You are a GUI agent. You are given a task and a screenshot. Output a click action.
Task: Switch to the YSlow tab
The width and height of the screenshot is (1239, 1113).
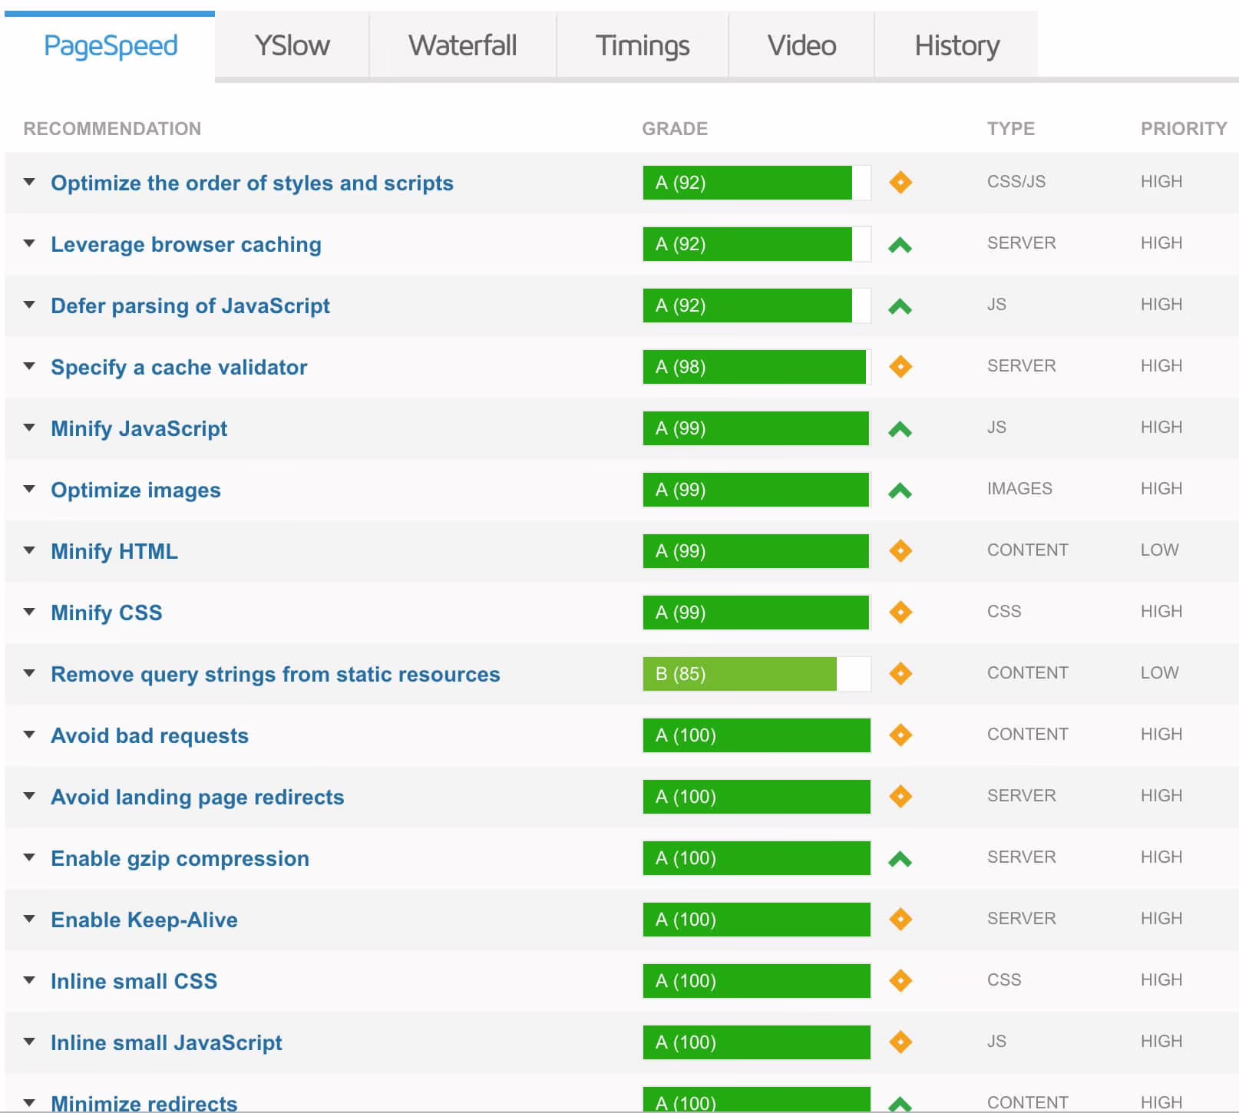pyautogui.click(x=292, y=46)
